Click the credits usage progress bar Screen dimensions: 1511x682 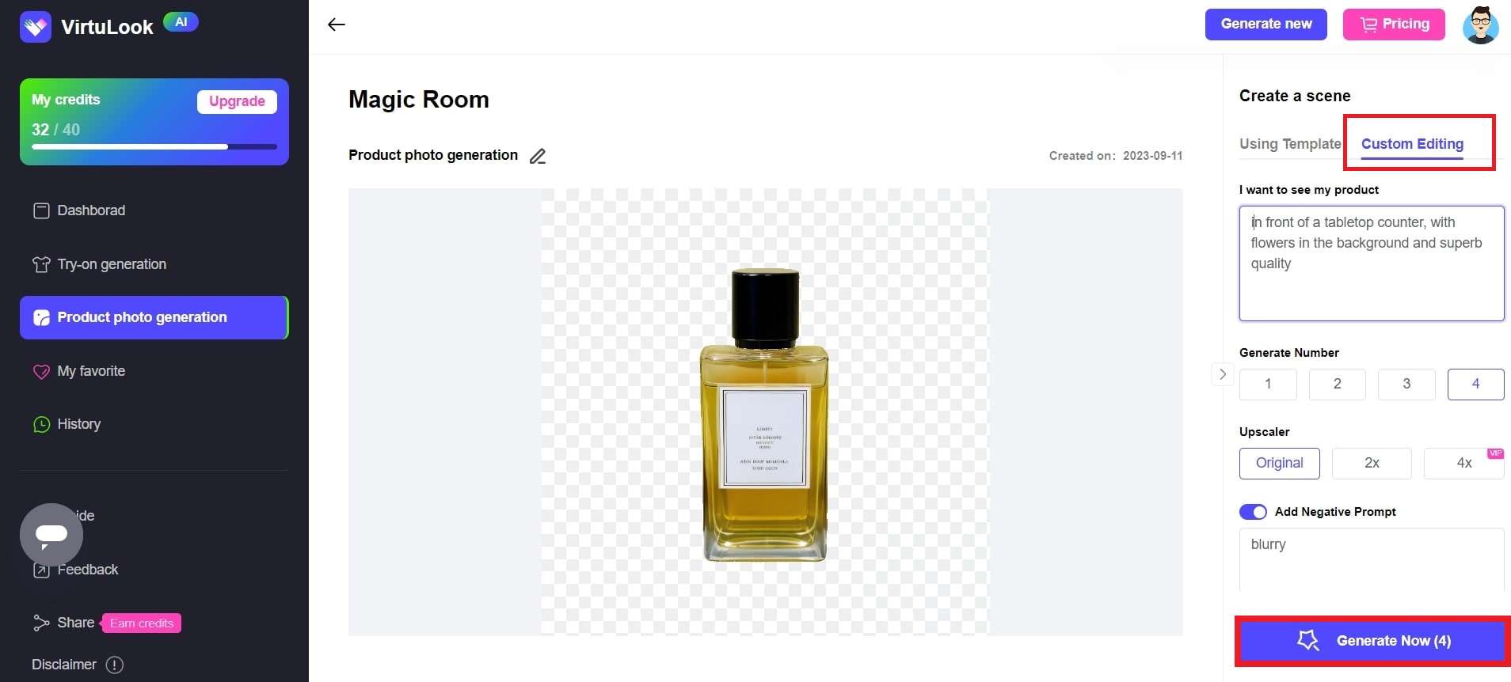(154, 146)
